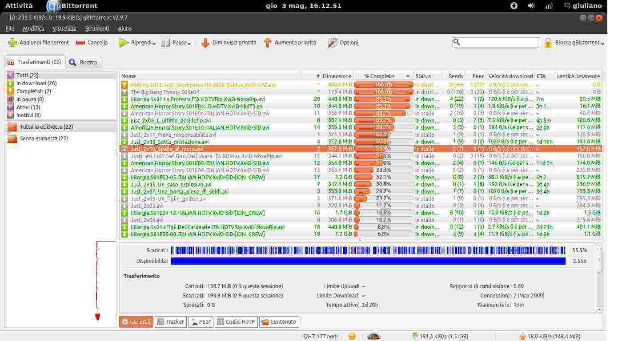Image resolution: width=626 pixels, height=341 pixels.
Task: Click the upload speed 18.0 KiB/s indicator
Action: click(550, 337)
